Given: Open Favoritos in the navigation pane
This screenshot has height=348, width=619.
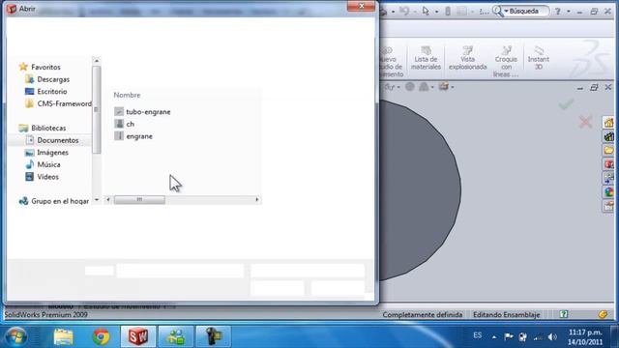Looking at the screenshot, I should (40, 67).
